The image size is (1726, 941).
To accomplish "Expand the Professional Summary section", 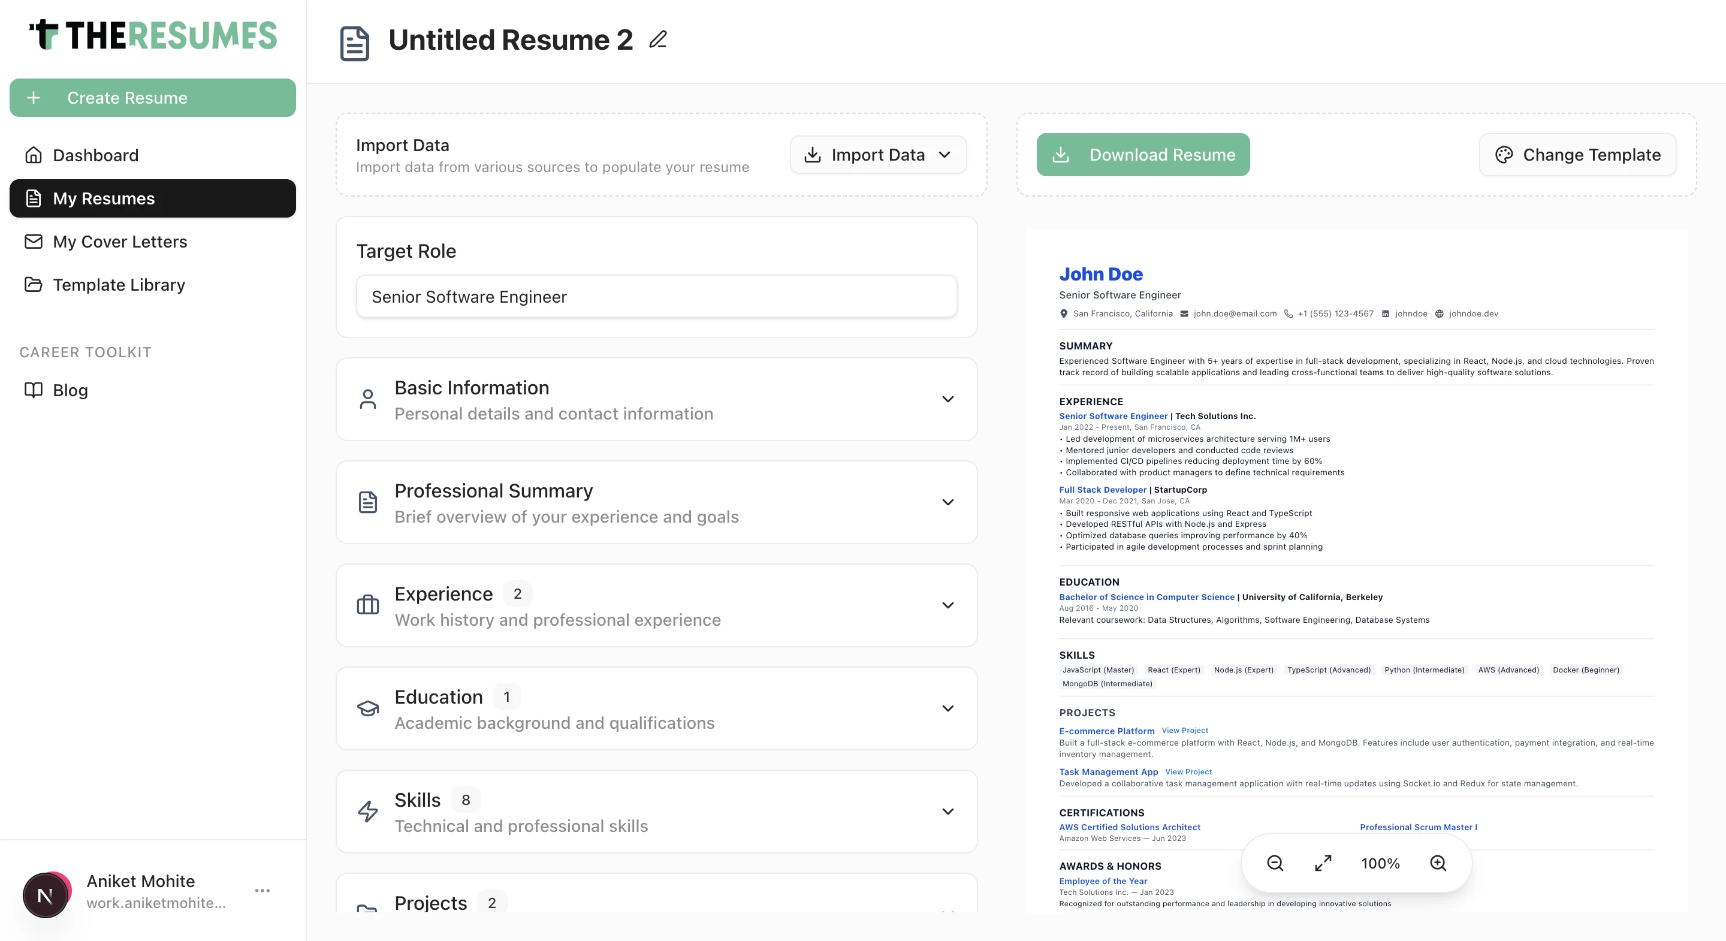I will pyautogui.click(x=948, y=503).
